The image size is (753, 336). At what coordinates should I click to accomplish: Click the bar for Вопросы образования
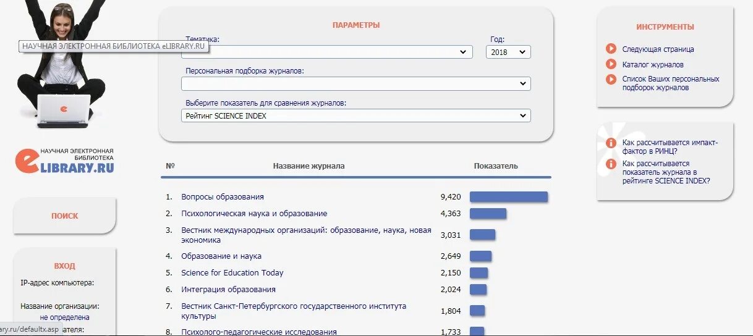[509, 197]
